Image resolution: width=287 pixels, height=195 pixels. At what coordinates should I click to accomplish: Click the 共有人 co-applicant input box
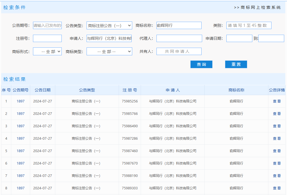coord(179,51)
